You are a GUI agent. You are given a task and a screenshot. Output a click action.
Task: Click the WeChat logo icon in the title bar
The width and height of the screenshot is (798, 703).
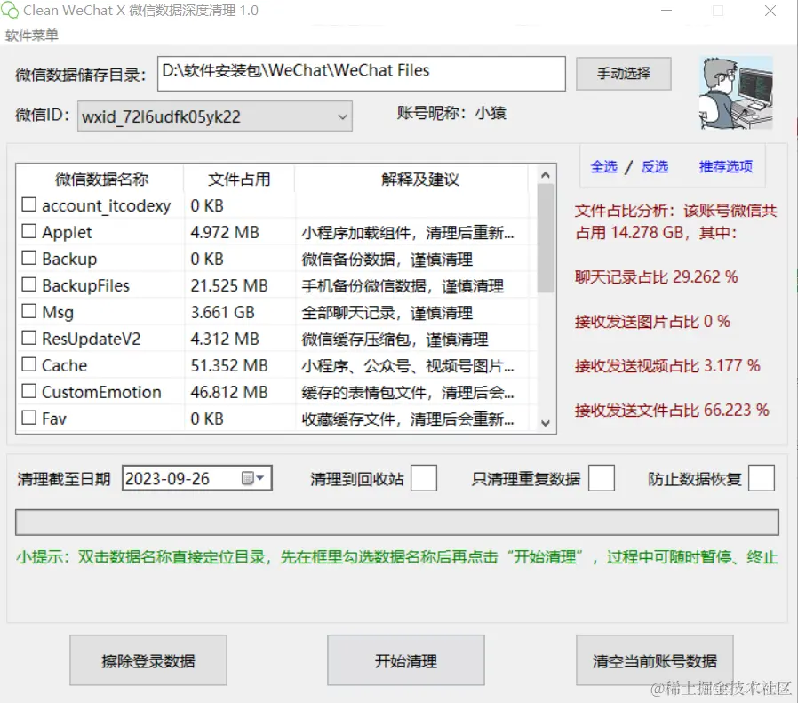click(x=10, y=10)
